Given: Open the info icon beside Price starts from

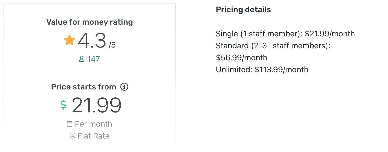Looking at the screenshot, I should tap(124, 87).
